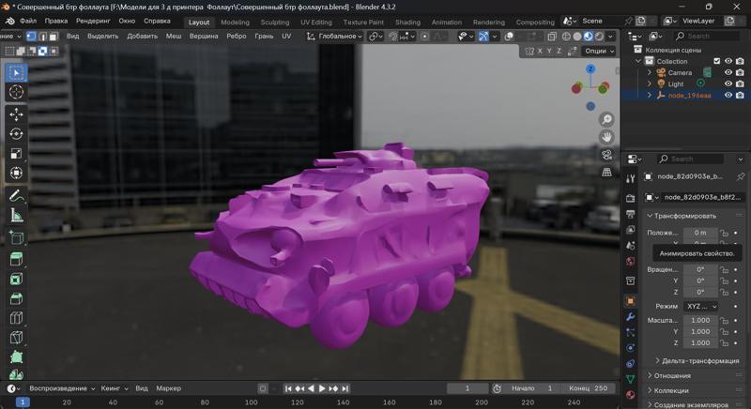The width and height of the screenshot is (751, 409).
Task: Activate the Annotate pencil tool
Action: [x=16, y=196]
